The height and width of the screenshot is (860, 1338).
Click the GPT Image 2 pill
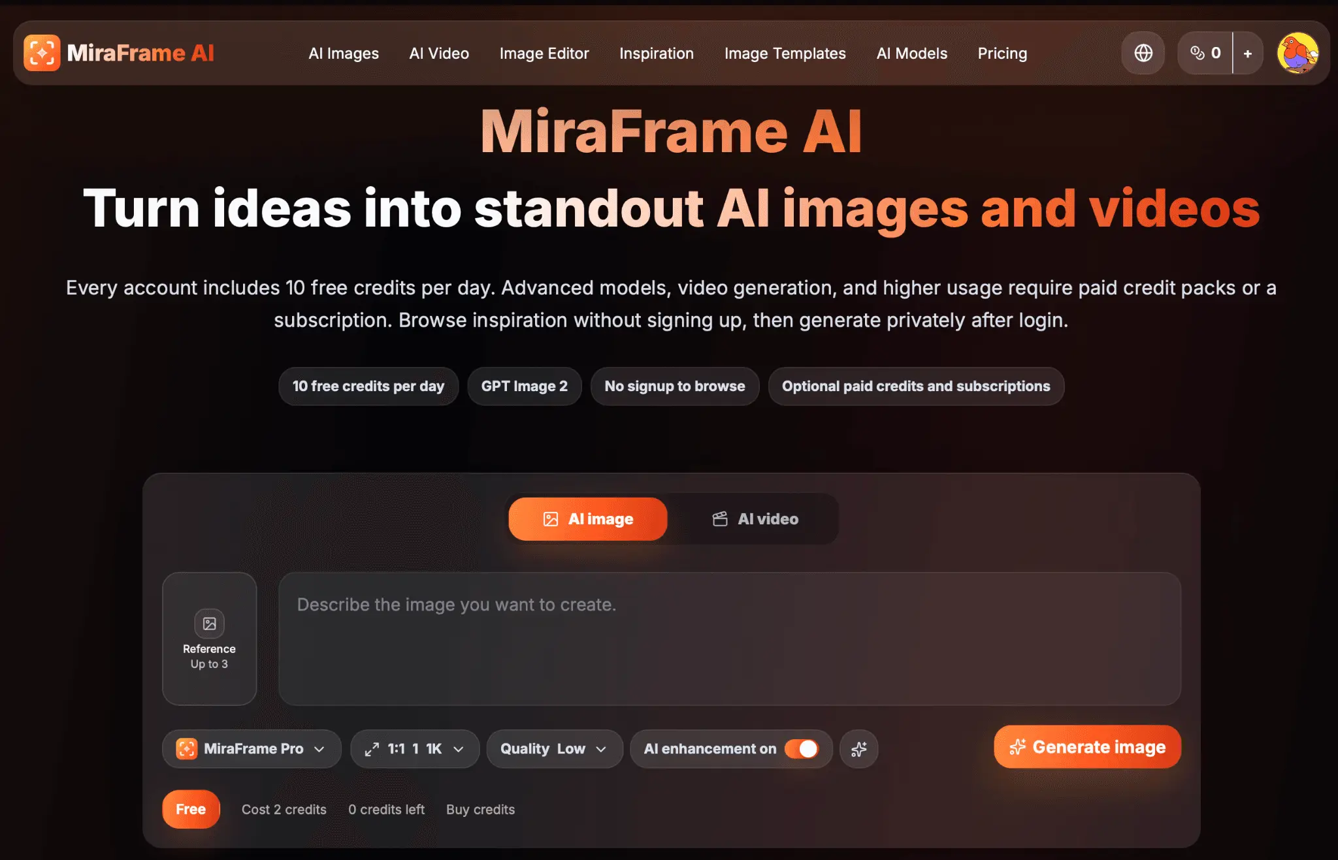point(525,387)
